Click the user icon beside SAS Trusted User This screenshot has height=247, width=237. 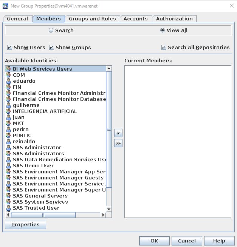[x=8, y=208]
